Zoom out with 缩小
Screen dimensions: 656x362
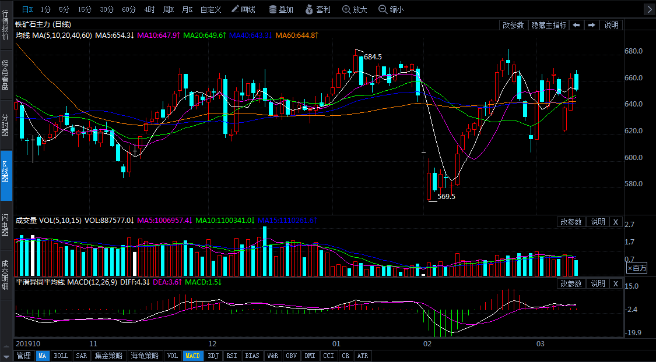tap(391, 9)
